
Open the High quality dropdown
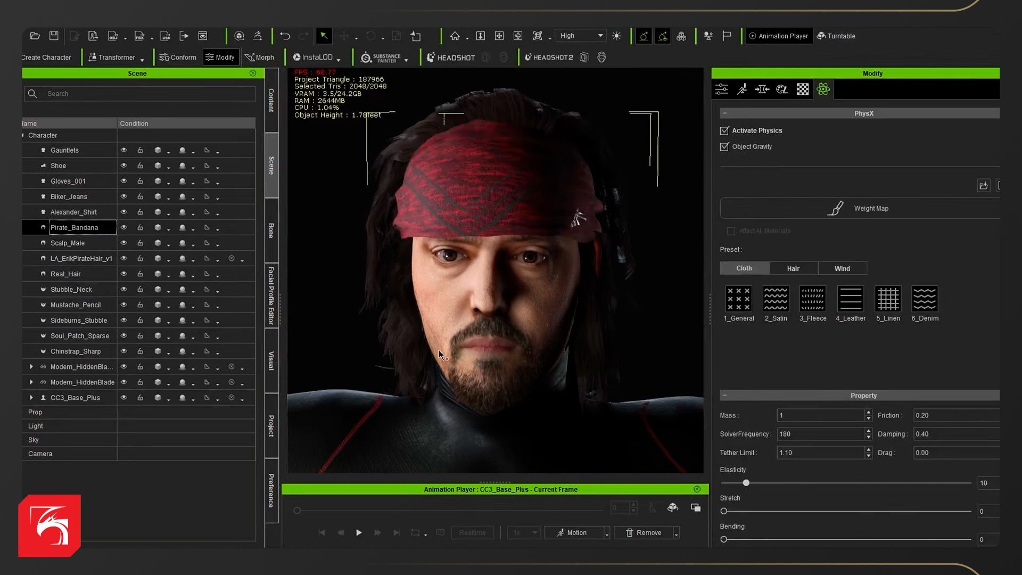coord(580,36)
